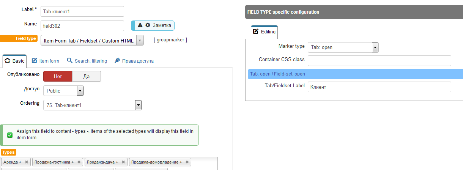
Task: Click the magnifier icon of Search, filtering
Action: [70, 61]
